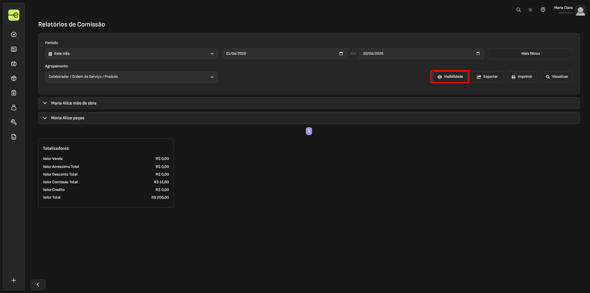
Task: Click the 'Mais filtros' button
Action: click(x=530, y=54)
